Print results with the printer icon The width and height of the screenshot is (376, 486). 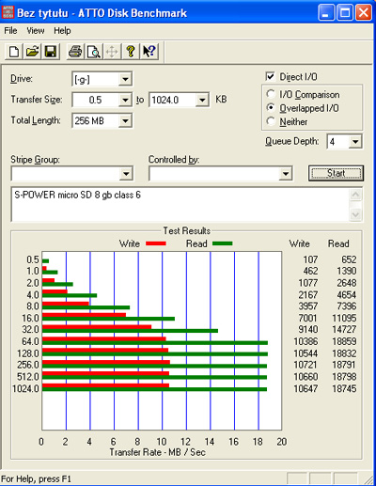75,52
